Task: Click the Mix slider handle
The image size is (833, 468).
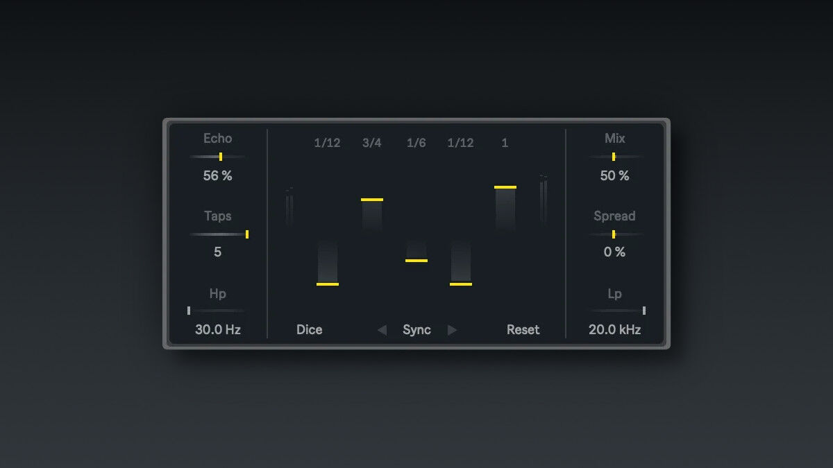Action: point(614,157)
